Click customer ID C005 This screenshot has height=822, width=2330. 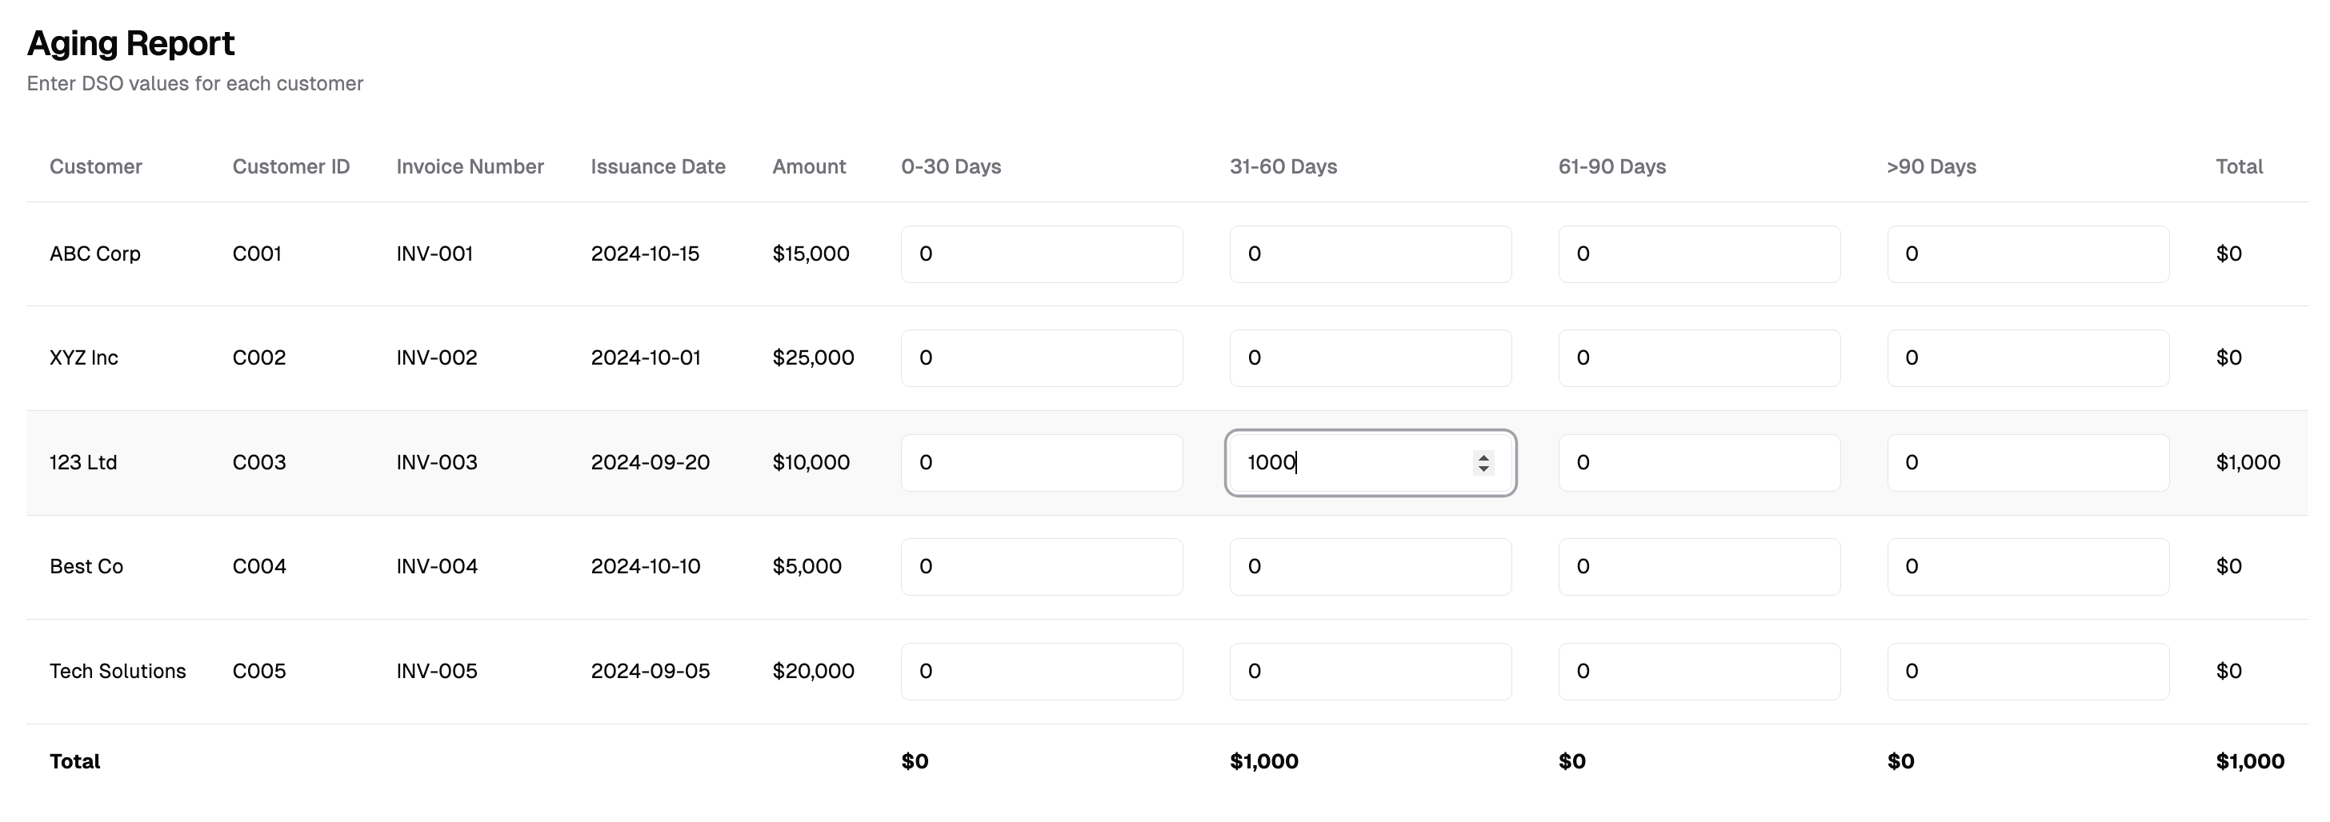tap(259, 672)
